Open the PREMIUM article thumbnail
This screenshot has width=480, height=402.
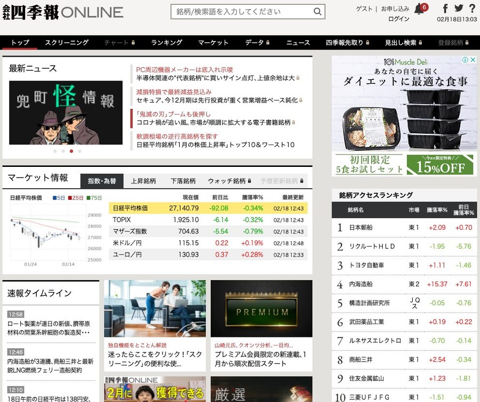point(261,309)
